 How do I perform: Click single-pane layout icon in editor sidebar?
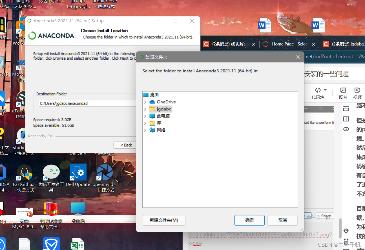346,109
